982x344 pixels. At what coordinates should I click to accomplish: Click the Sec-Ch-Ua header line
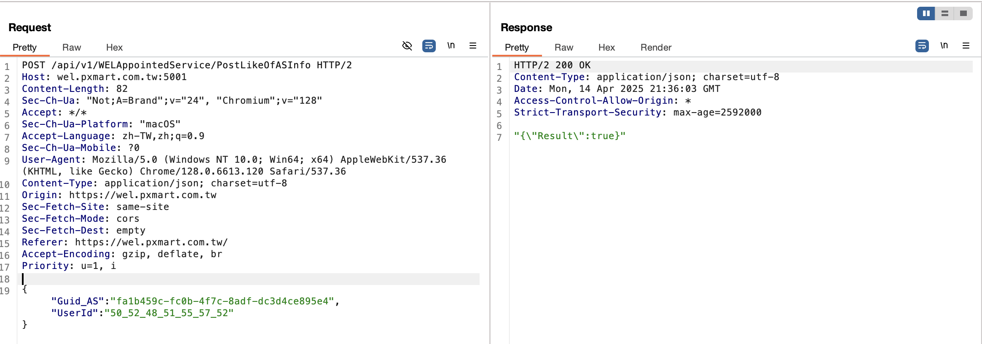[x=172, y=101]
